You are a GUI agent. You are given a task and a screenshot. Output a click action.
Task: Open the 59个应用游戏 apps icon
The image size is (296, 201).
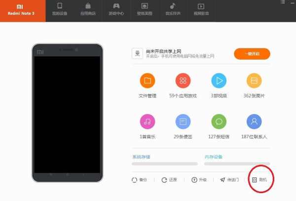coord(183,80)
